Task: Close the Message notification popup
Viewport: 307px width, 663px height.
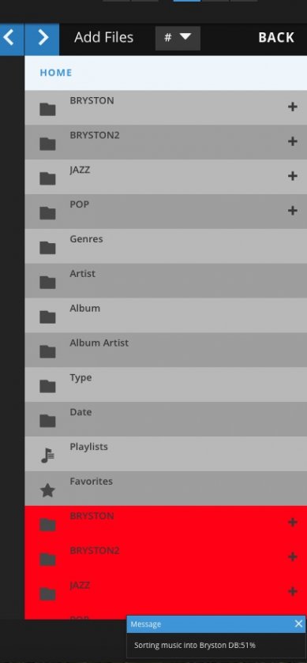Action: point(298,624)
